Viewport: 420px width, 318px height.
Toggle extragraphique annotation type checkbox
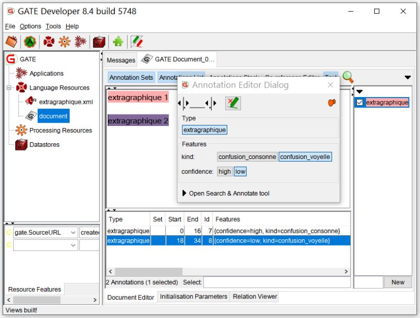pyautogui.click(x=360, y=102)
